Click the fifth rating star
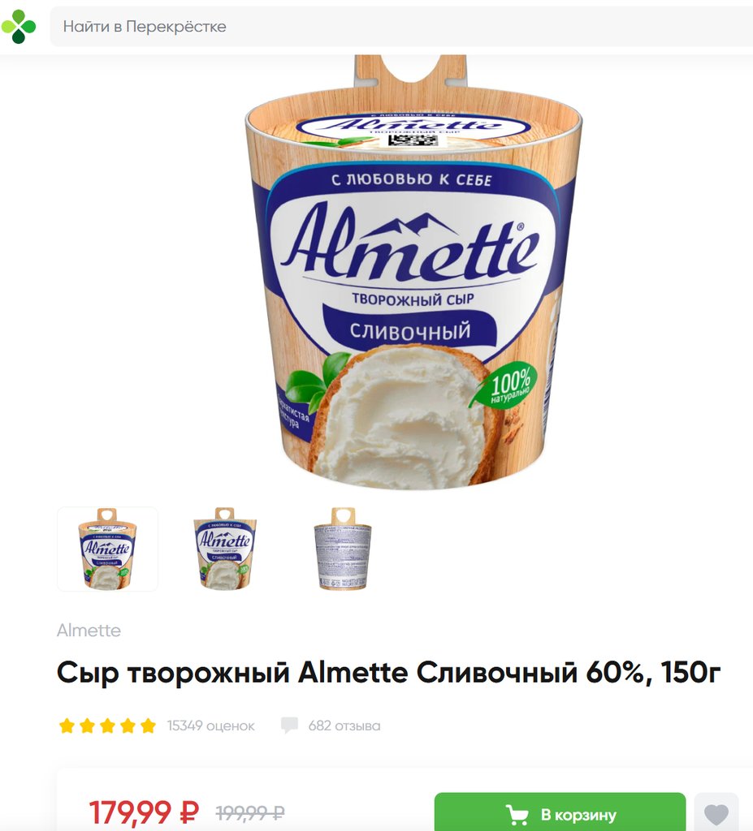The width and height of the screenshot is (753, 831). pos(148,726)
